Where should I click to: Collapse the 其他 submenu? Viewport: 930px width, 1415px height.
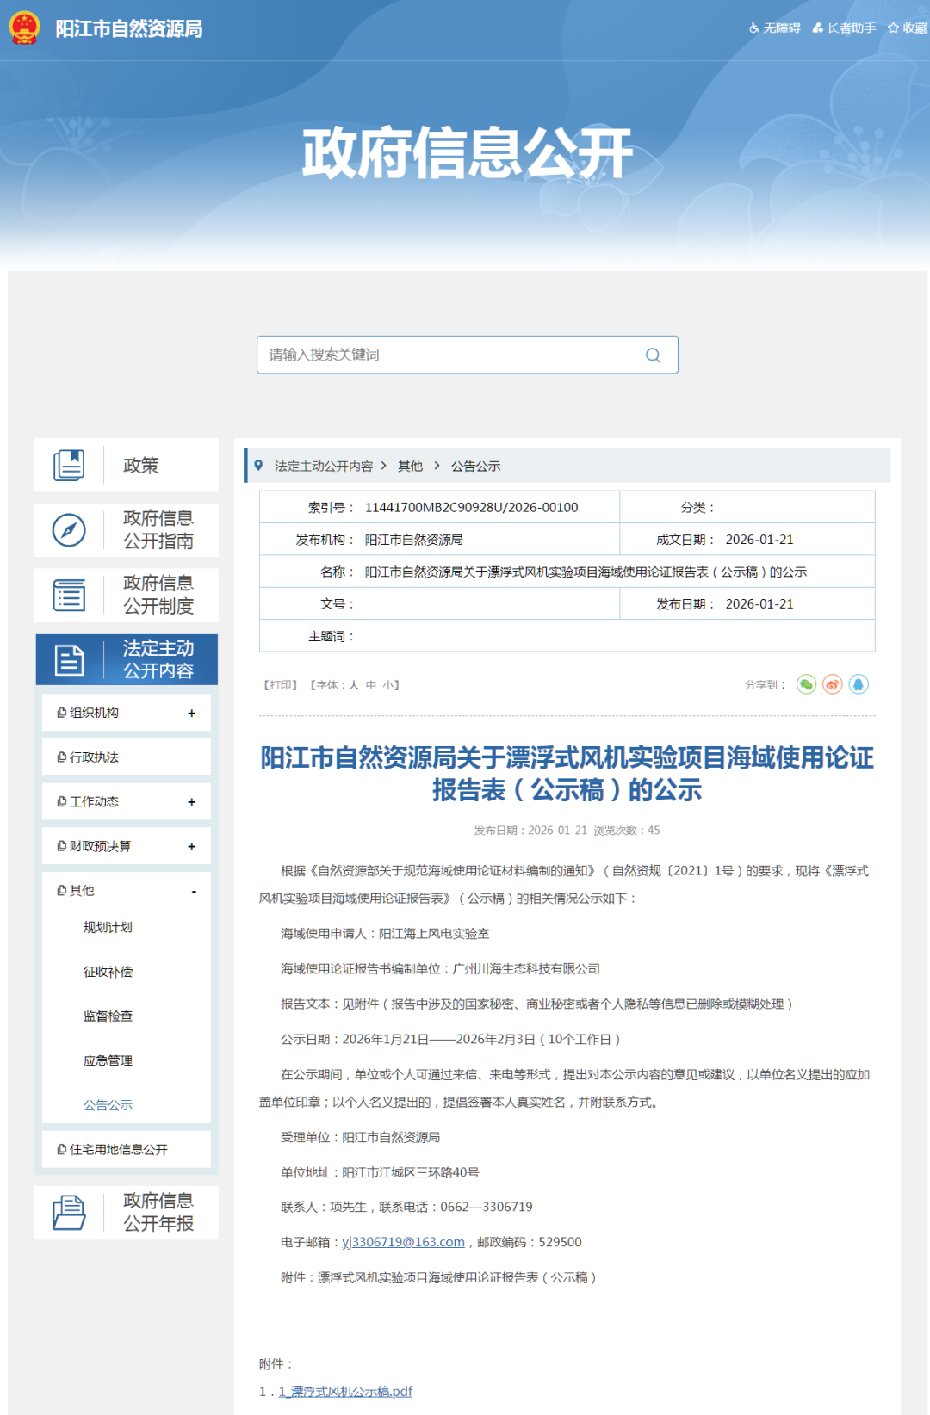click(194, 892)
